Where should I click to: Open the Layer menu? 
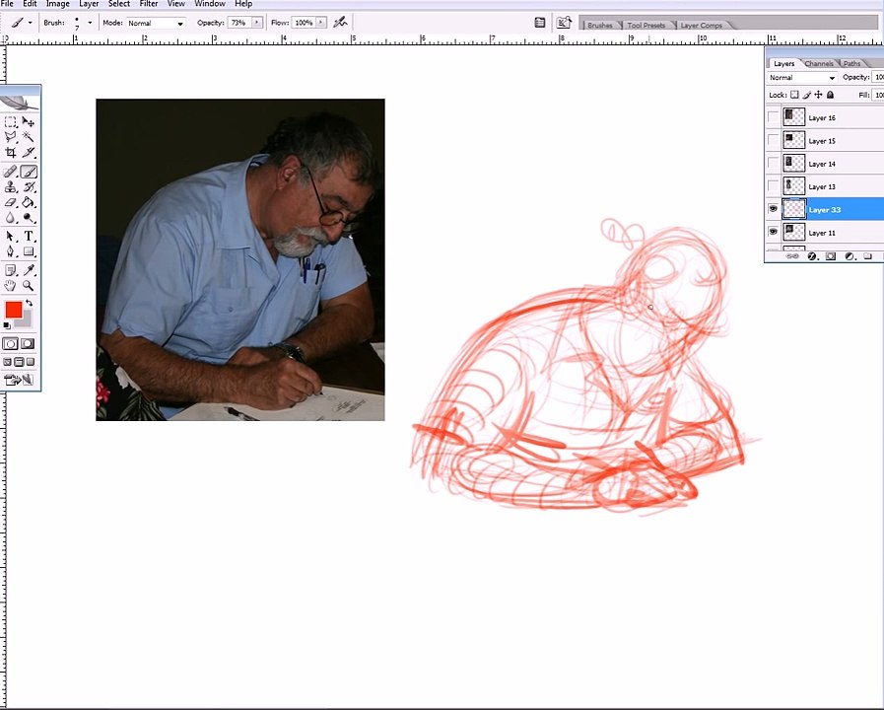tap(89, 4)
